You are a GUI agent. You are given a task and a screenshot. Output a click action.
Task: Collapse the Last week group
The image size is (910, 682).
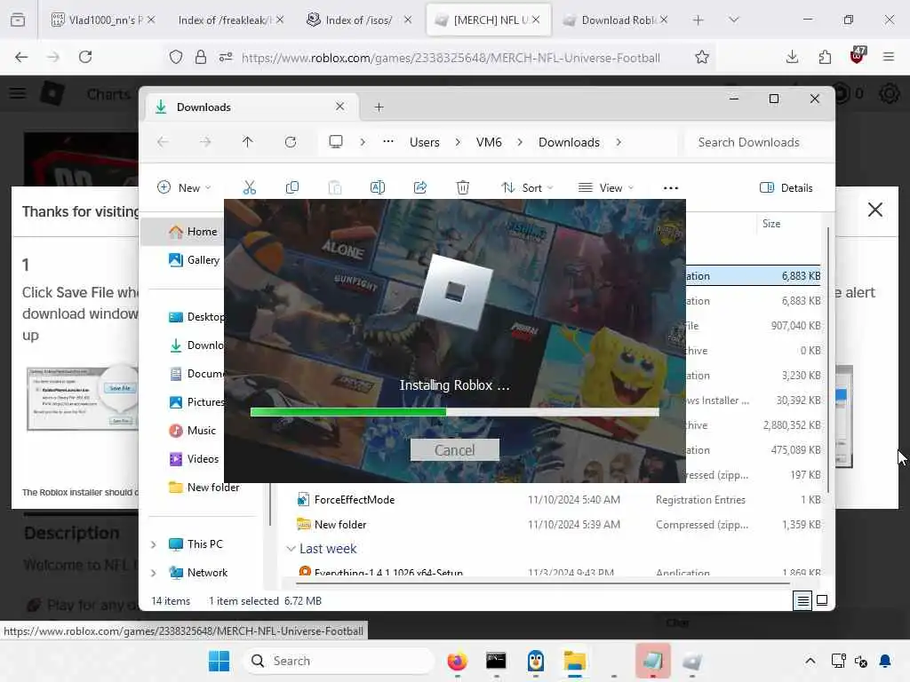click(291, 549)
